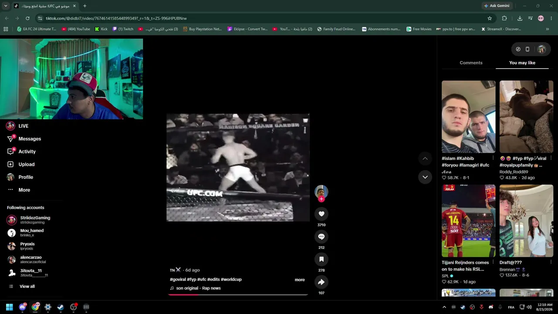Open Chrome downloads

pos(520,18)
